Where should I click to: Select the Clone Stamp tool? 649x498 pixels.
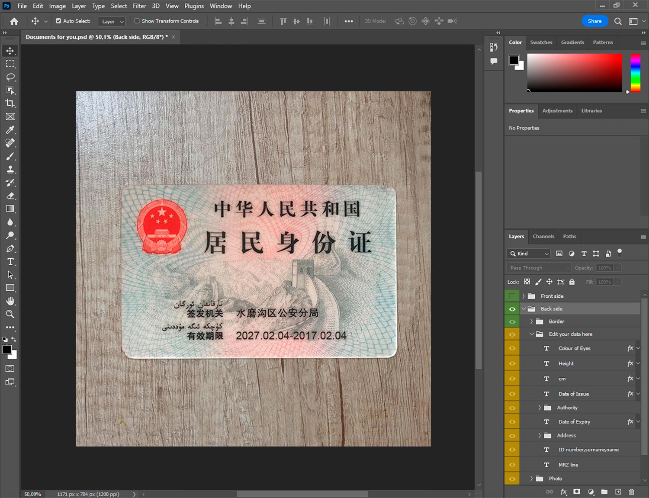click(10, 170)
